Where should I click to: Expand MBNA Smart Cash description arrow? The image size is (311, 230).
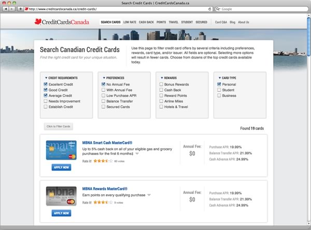137,154
